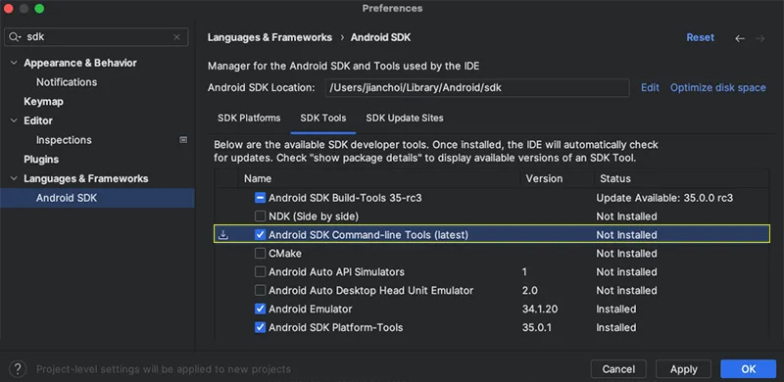Click the Optimize disk space link
784x382 pixels.
pos(718,87)
